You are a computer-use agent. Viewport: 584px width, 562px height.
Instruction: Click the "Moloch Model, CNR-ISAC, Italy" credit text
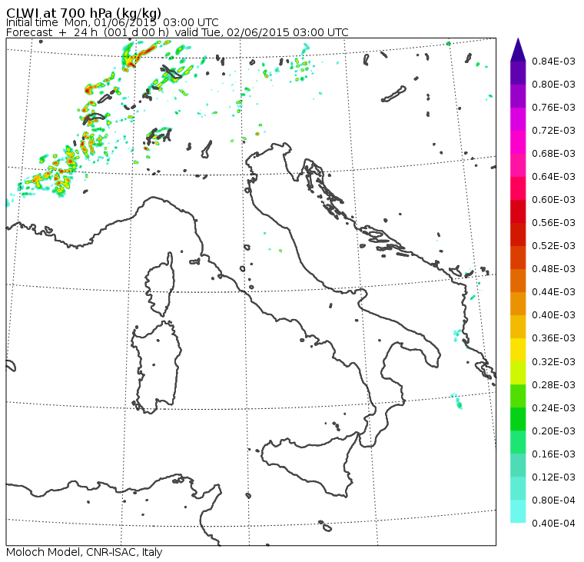[x=85, y=552]
